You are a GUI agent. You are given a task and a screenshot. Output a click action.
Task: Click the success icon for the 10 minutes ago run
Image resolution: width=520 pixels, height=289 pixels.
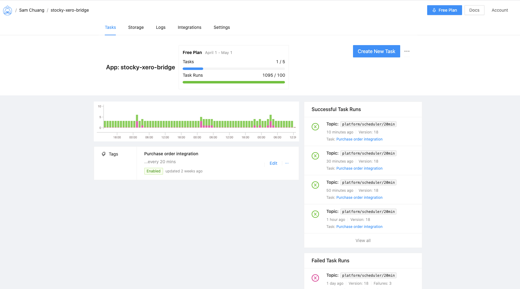(x=315, y=127)
